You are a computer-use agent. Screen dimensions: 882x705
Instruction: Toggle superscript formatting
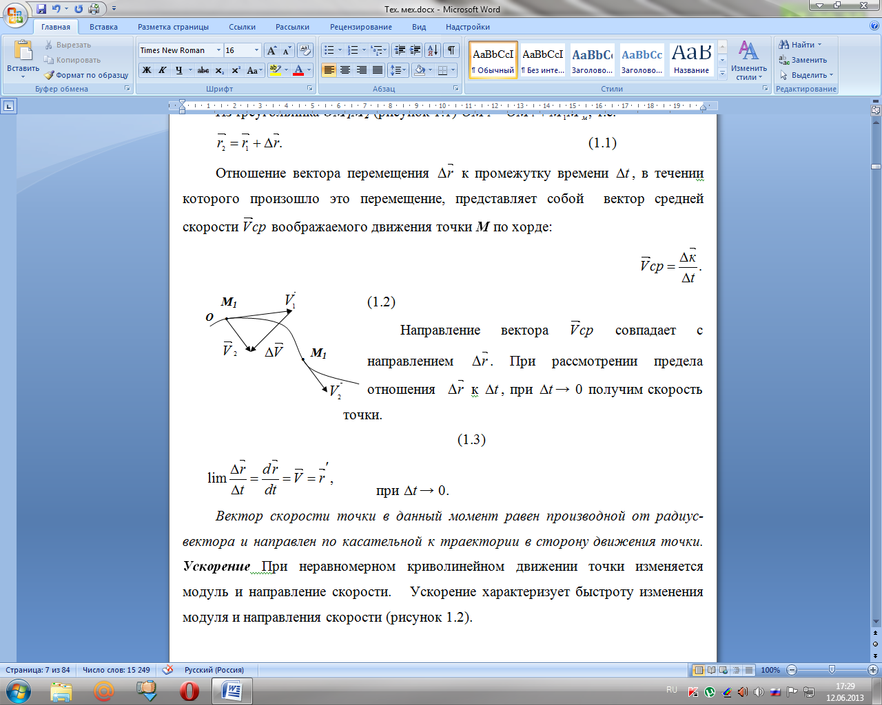pyautogui.click(x=236, y=70)
